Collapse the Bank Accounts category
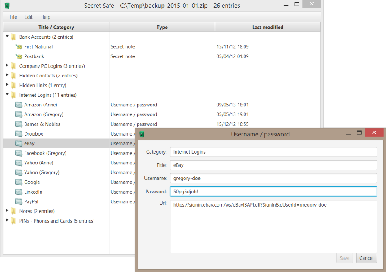386x272 pixels. coord(7,37)
